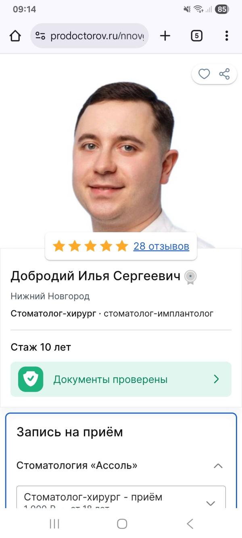Viewport: 242px width, 538px height.
Task: Tap the silver medal badge beside name
Action: coord(190,277)
